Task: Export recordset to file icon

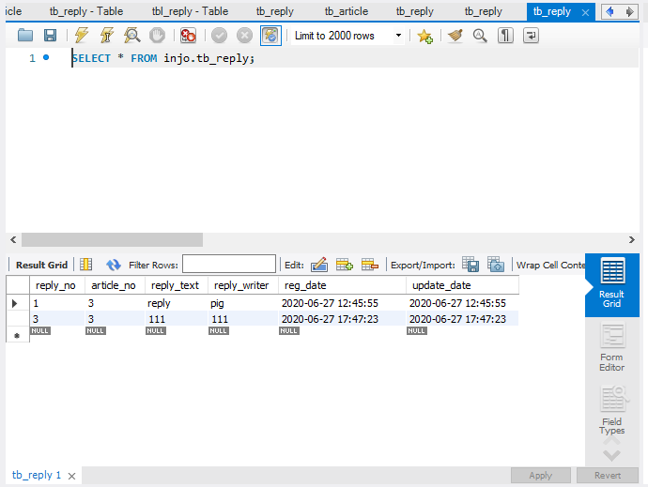Action: 471,265
